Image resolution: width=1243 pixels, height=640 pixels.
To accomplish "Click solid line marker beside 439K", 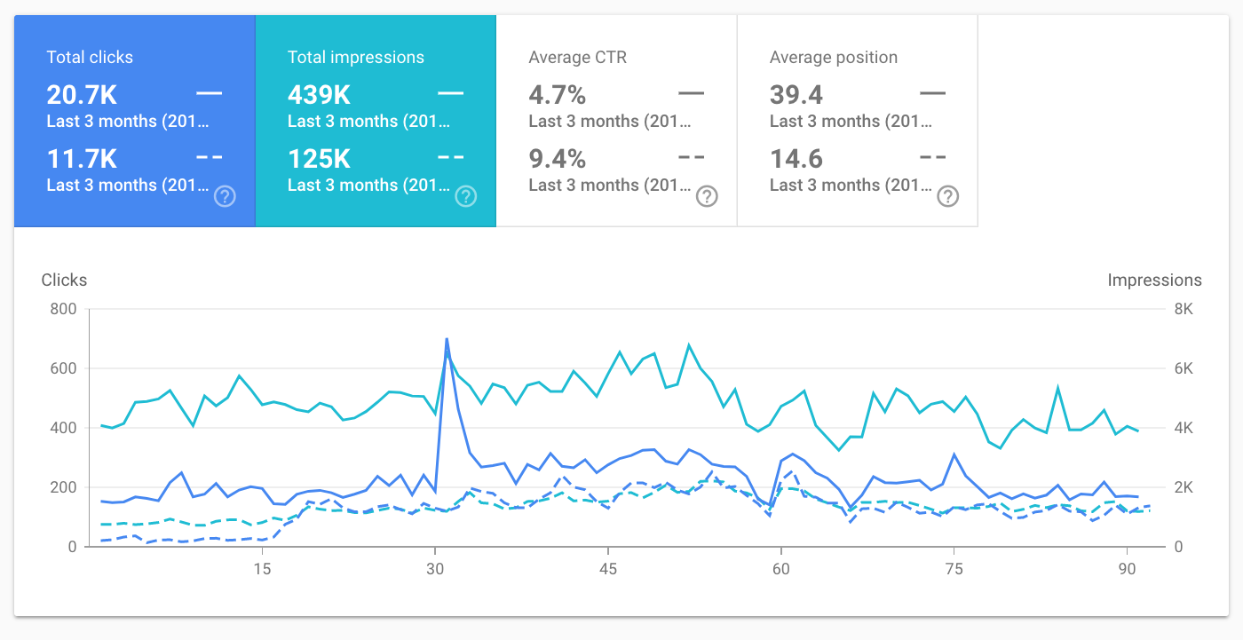I will pos(450,93).
